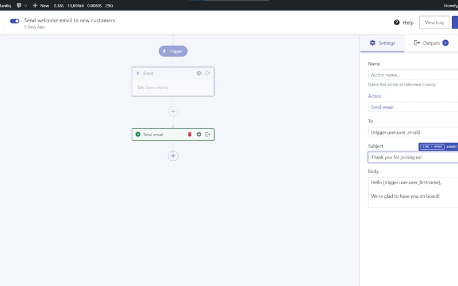Open the View Log button
The height and width of the screenshot is (286, 458).
(x=434, y=22)
